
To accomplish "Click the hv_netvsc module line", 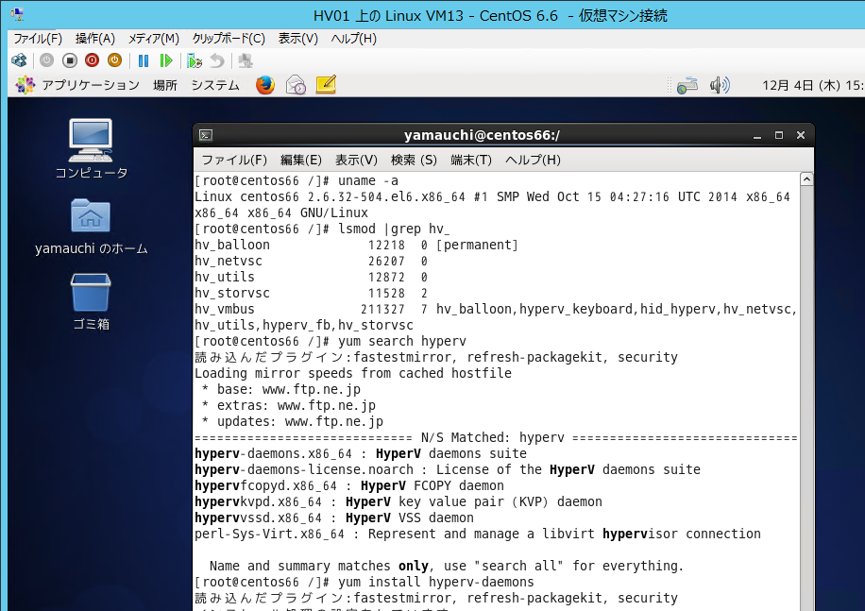I will tap(311, 261).
